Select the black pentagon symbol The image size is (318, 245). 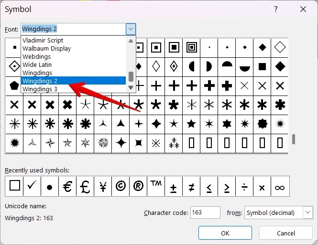(x=14, y=86)
